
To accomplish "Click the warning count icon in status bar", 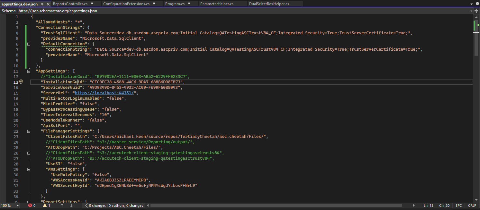I will pos(45,206).
